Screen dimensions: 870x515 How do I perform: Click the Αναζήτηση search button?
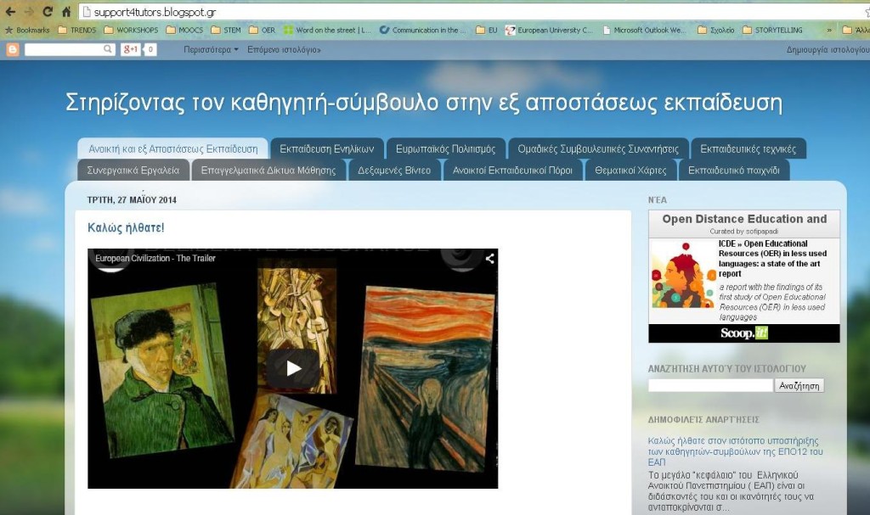tap(799, 385)
